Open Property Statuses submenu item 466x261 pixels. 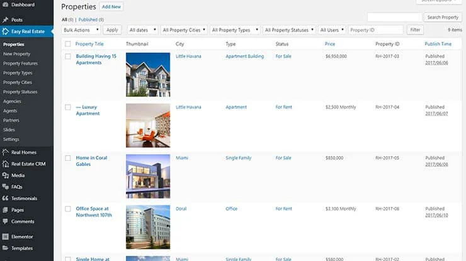coord(20,92)
